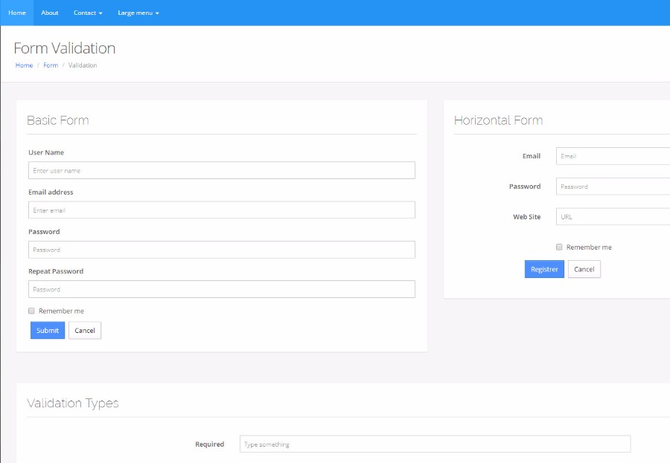The height and width of the screenshot is (463, 670).
Task: Focus the Horizontal Form Password field
Action: pos(613,187)
